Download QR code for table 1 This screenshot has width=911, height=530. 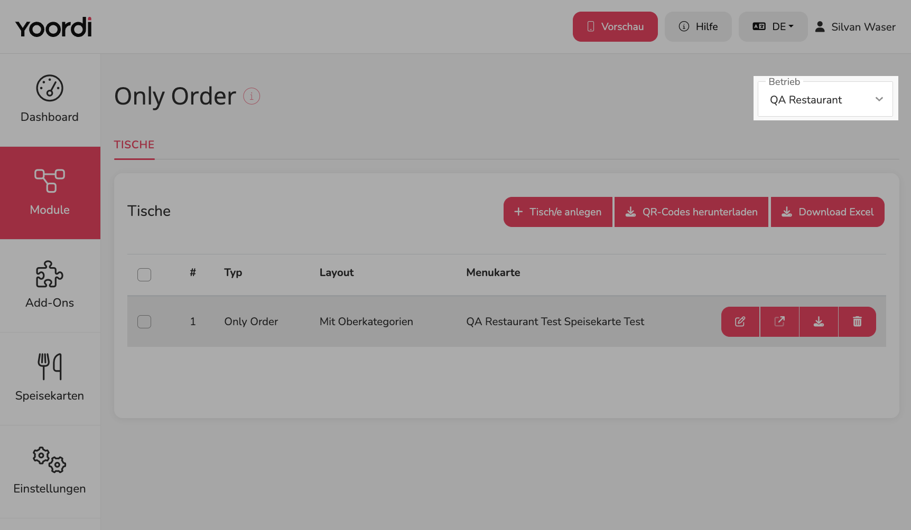click(819, 321)
